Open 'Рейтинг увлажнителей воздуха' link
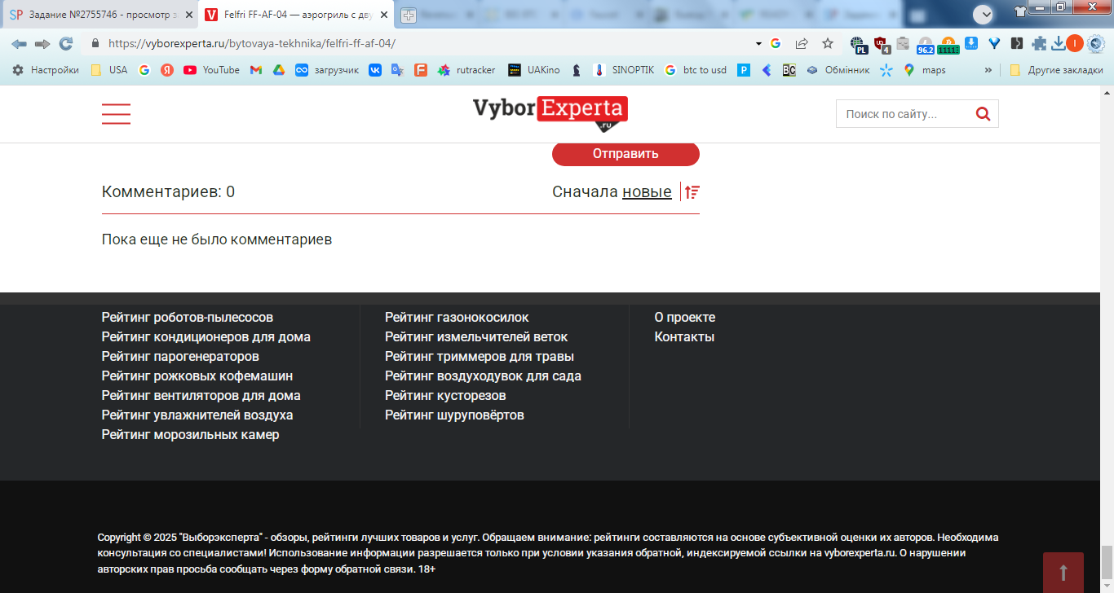Image resolution: width=1114 pixels, height=593 pixels. pyautogui.click(x=197, y=415)
